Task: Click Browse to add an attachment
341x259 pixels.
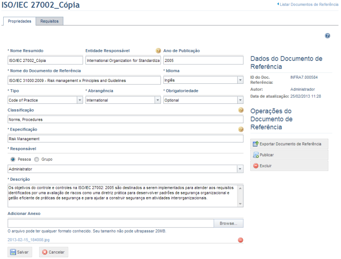Action: [228, 223]
